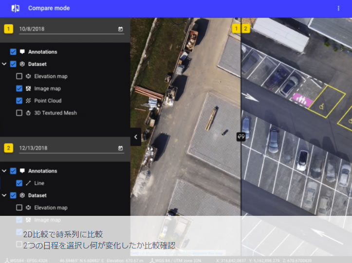Click the Compare mode icon in header
352x263 pixels.
tap(15, 8)
